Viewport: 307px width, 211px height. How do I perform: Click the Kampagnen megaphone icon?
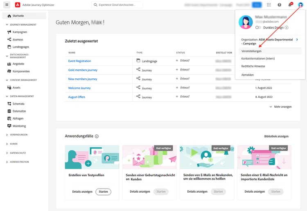pos(9,32)
